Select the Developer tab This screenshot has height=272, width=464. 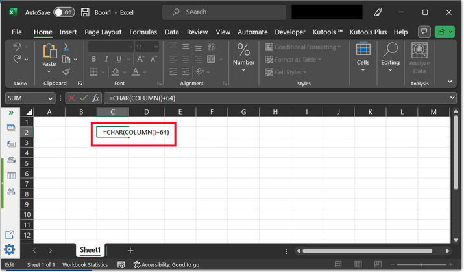(x=290, y=32)
